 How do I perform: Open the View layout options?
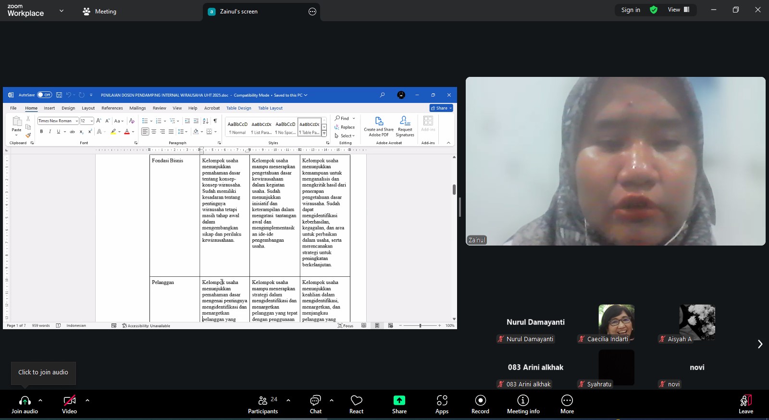click(679, 10)
